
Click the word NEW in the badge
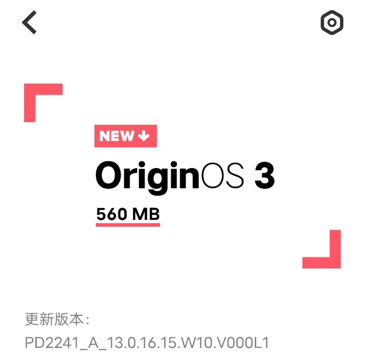117,136
